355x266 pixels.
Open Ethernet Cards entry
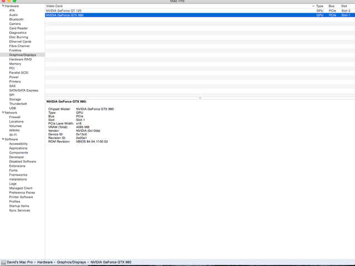20,42
